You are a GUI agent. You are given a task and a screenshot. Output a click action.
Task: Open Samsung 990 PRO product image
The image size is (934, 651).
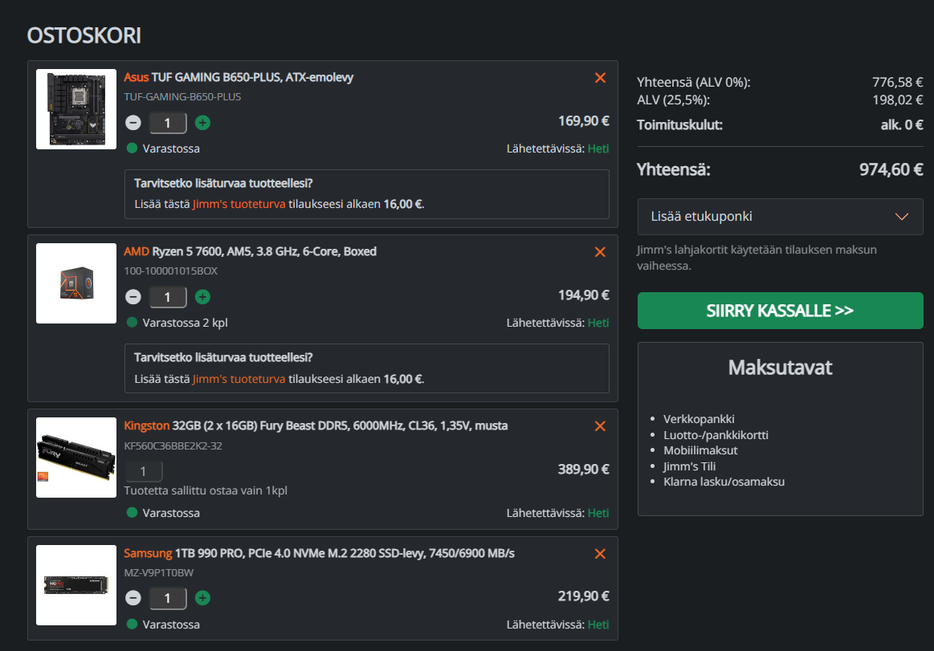pos(76,585)
